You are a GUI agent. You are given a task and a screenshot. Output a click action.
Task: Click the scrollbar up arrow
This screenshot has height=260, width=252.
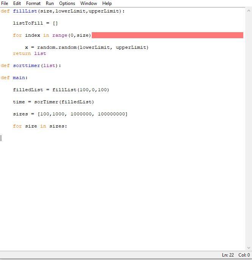point(249,11)
